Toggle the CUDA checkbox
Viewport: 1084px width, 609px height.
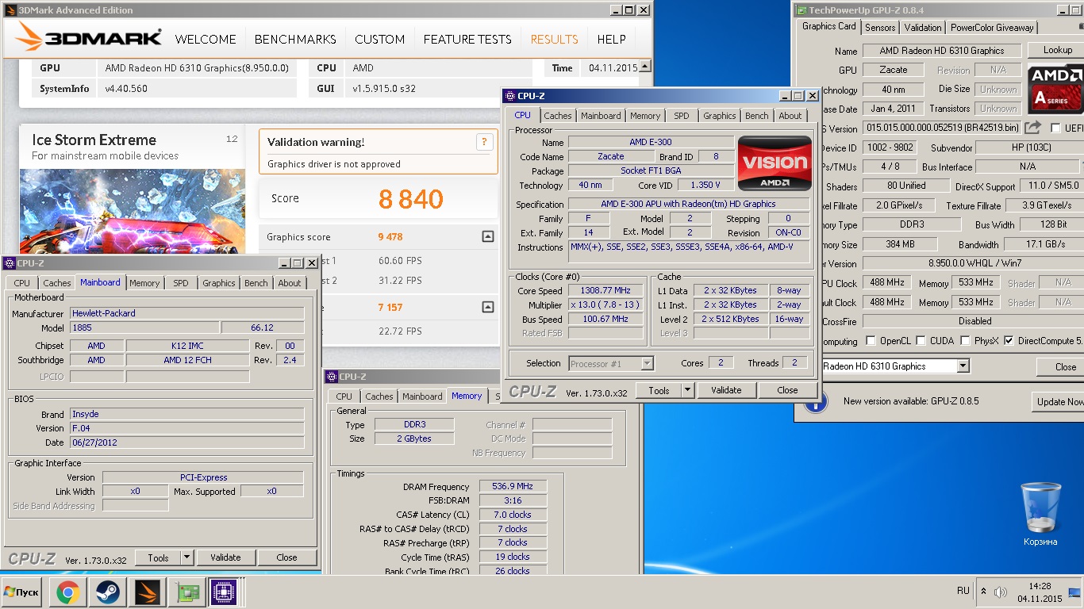point(921,341)
